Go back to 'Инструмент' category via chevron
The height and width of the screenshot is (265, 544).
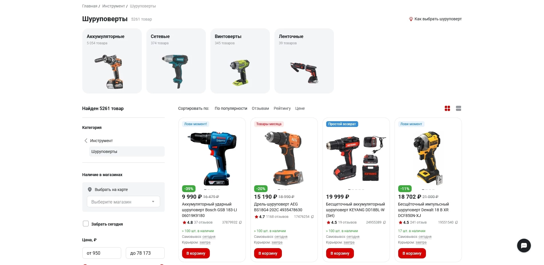tap(86, 141)
